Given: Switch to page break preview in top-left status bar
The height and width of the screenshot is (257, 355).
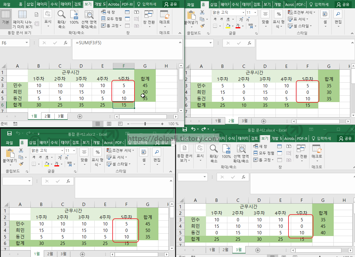Looking at the screenshot, I should (x=120, y=124).
